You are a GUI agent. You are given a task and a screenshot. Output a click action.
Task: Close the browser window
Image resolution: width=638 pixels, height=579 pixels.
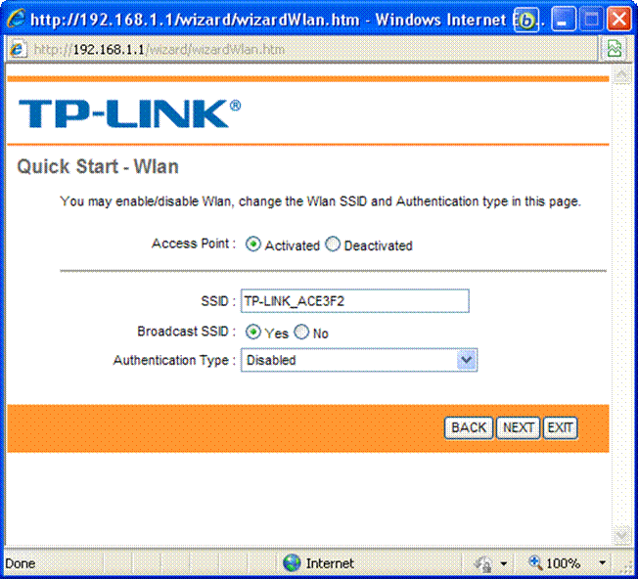pos(618,20)
